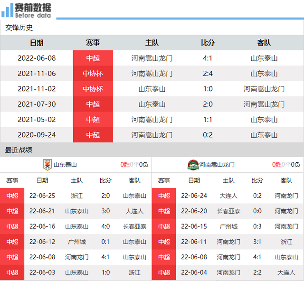This screenshot has width=304, height=281.
Task: Click the 最近战绩 section heading
Action: coord(19,150)
